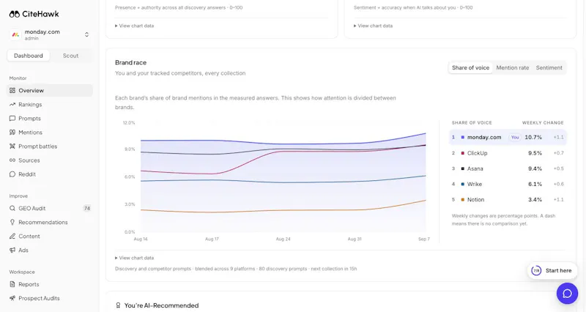Click the 9.5% ClickUp share value
The image size is (586, 312).
click(535, 153)
